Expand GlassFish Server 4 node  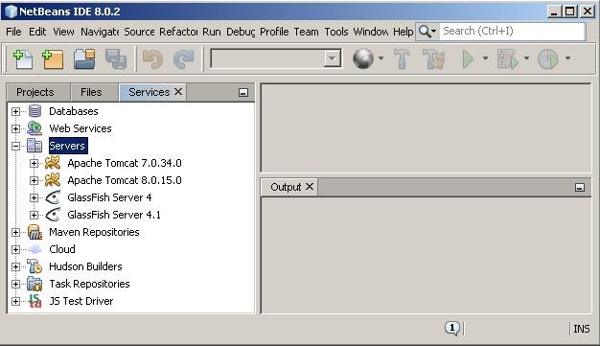pyautogui.click(x=35, y=197)
